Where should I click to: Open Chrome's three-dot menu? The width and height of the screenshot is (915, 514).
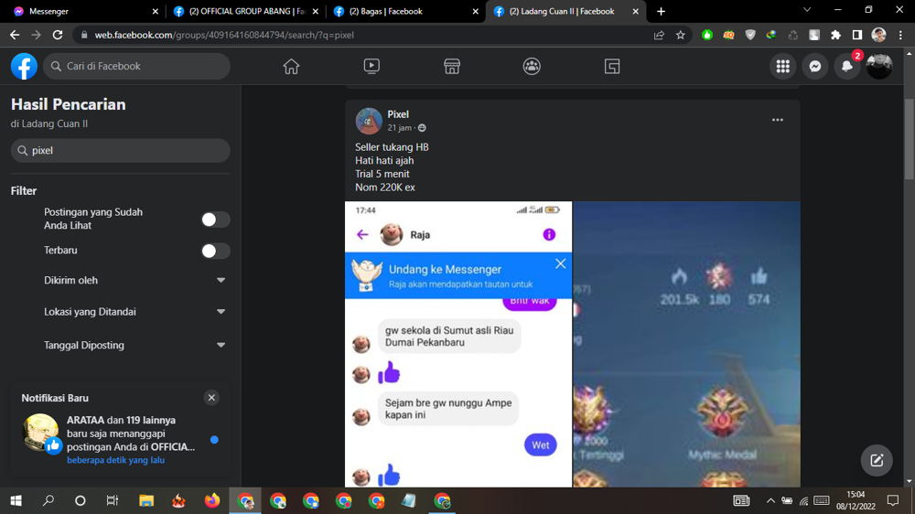pos(901,35)
